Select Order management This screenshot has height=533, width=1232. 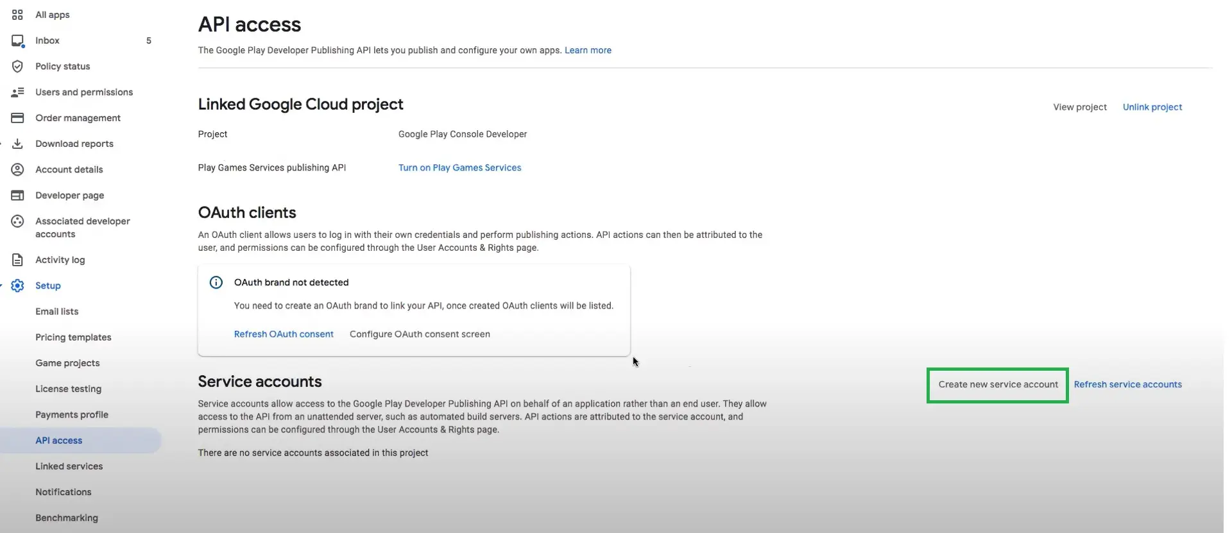[78, 118]
